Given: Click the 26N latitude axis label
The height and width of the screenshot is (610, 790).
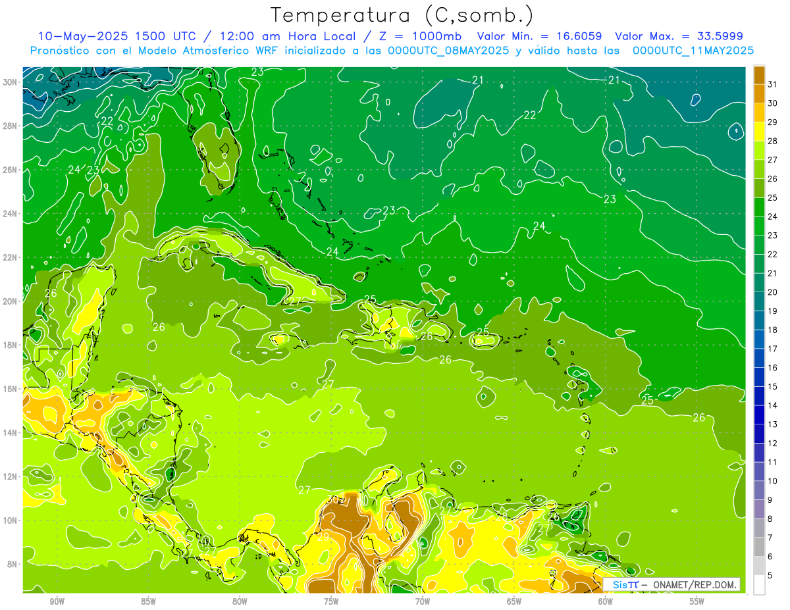Looking at the screenshot, I should (10, 170).
